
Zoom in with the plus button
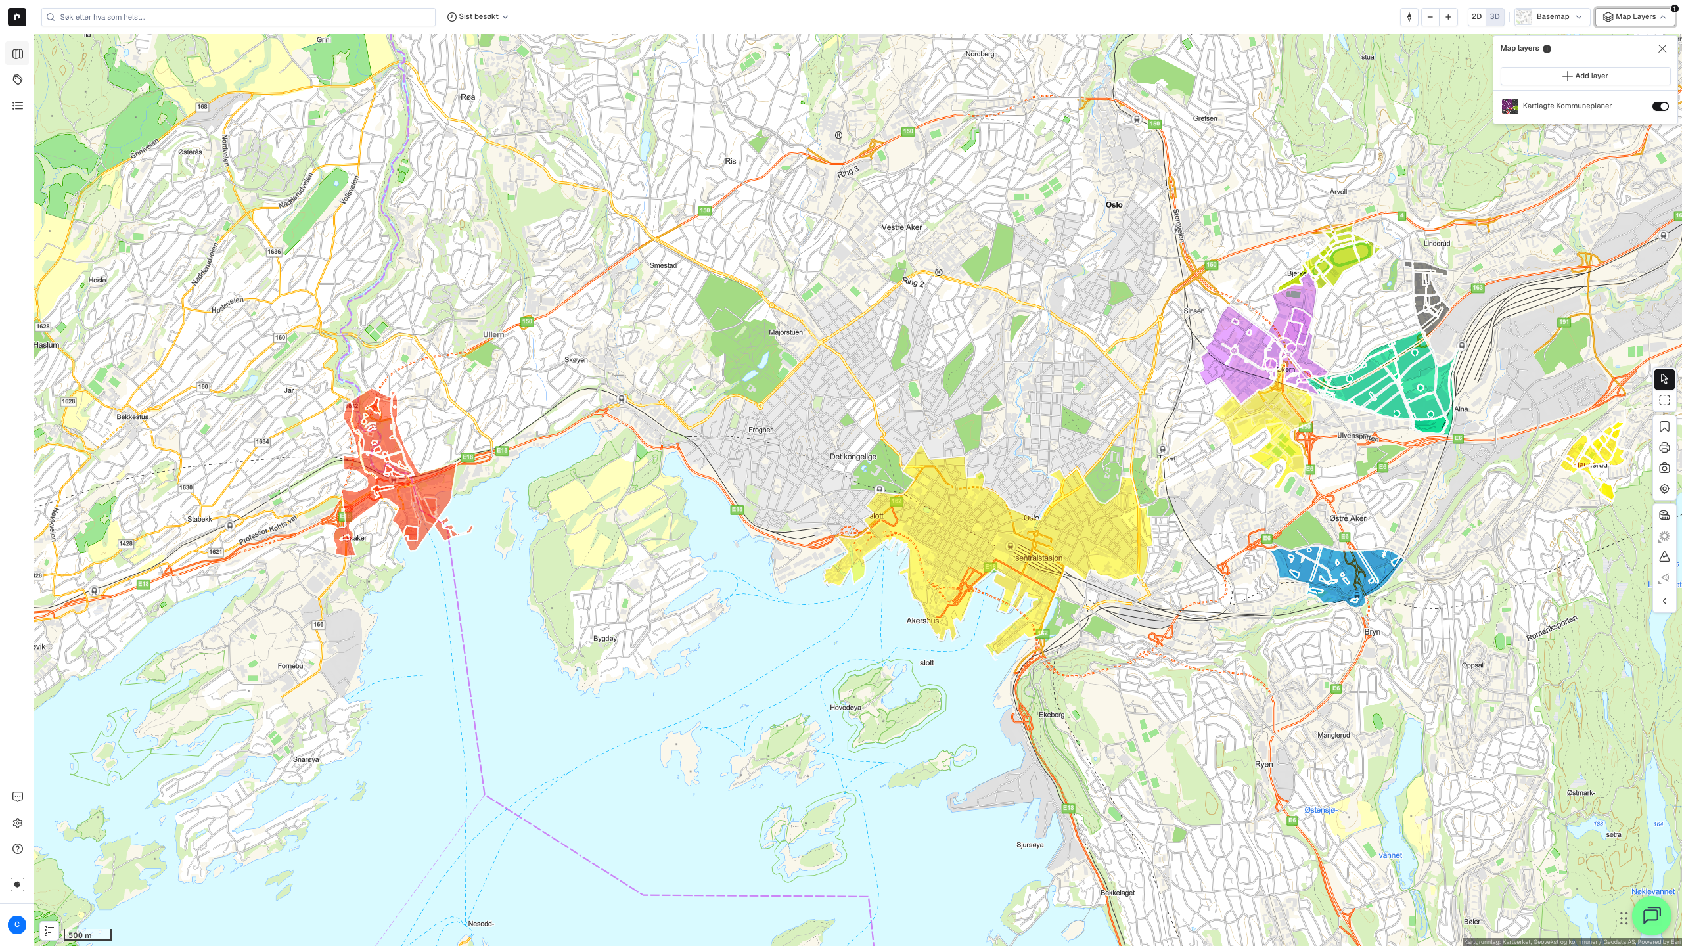1448,17
